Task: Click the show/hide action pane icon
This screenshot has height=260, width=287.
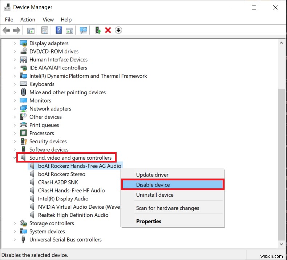Action: pyautogui.click(x=69, y=30)
